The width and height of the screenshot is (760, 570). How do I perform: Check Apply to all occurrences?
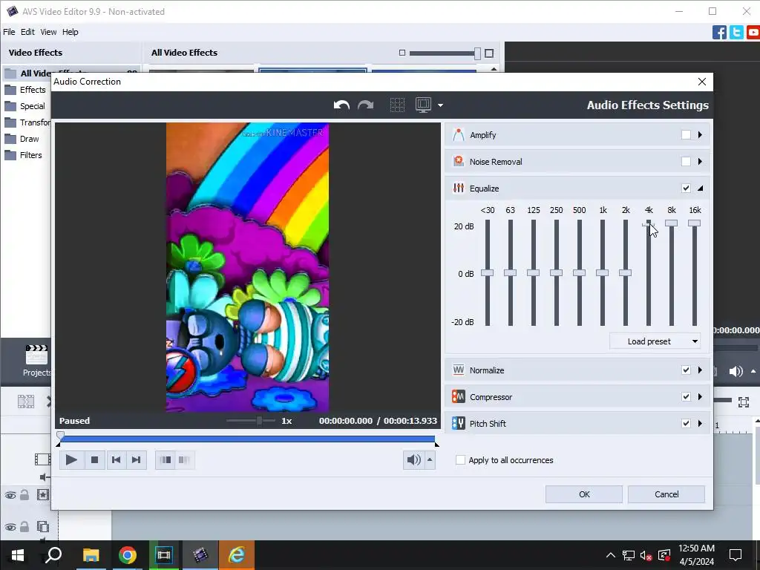(x=460, y=460)
